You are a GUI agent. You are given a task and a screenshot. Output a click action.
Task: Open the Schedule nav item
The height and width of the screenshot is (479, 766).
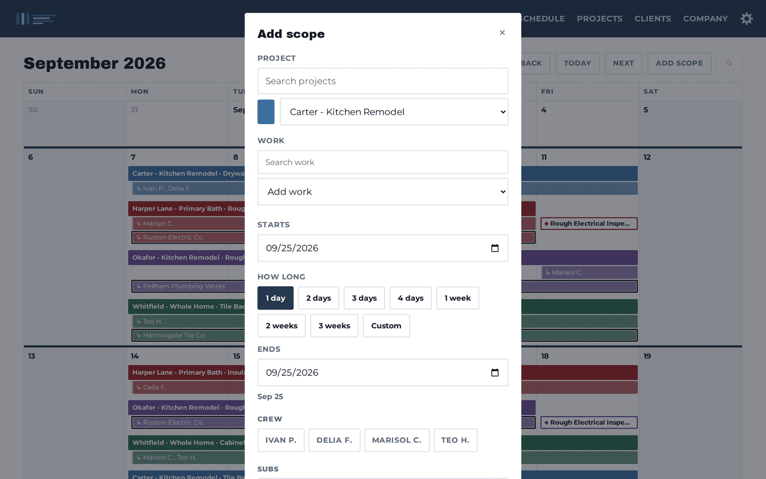point(543,19)
